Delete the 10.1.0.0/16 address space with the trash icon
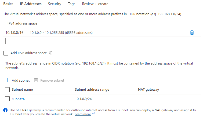Image resolution: width=203 pixels, height=120 pixels. (192, 33)
